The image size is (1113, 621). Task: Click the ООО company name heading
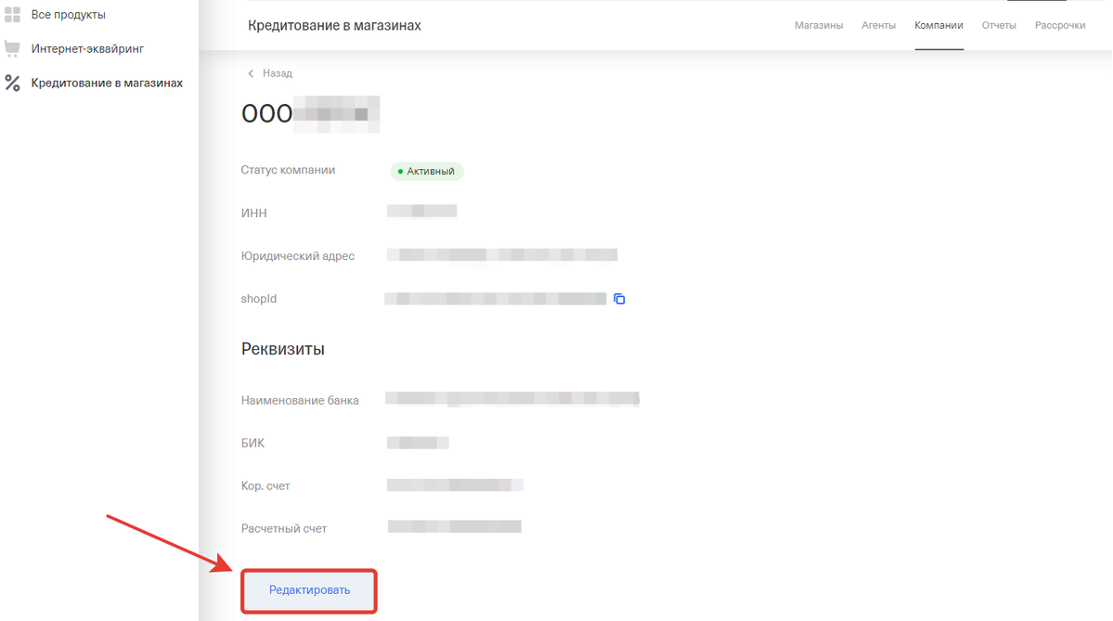point(309,113)
